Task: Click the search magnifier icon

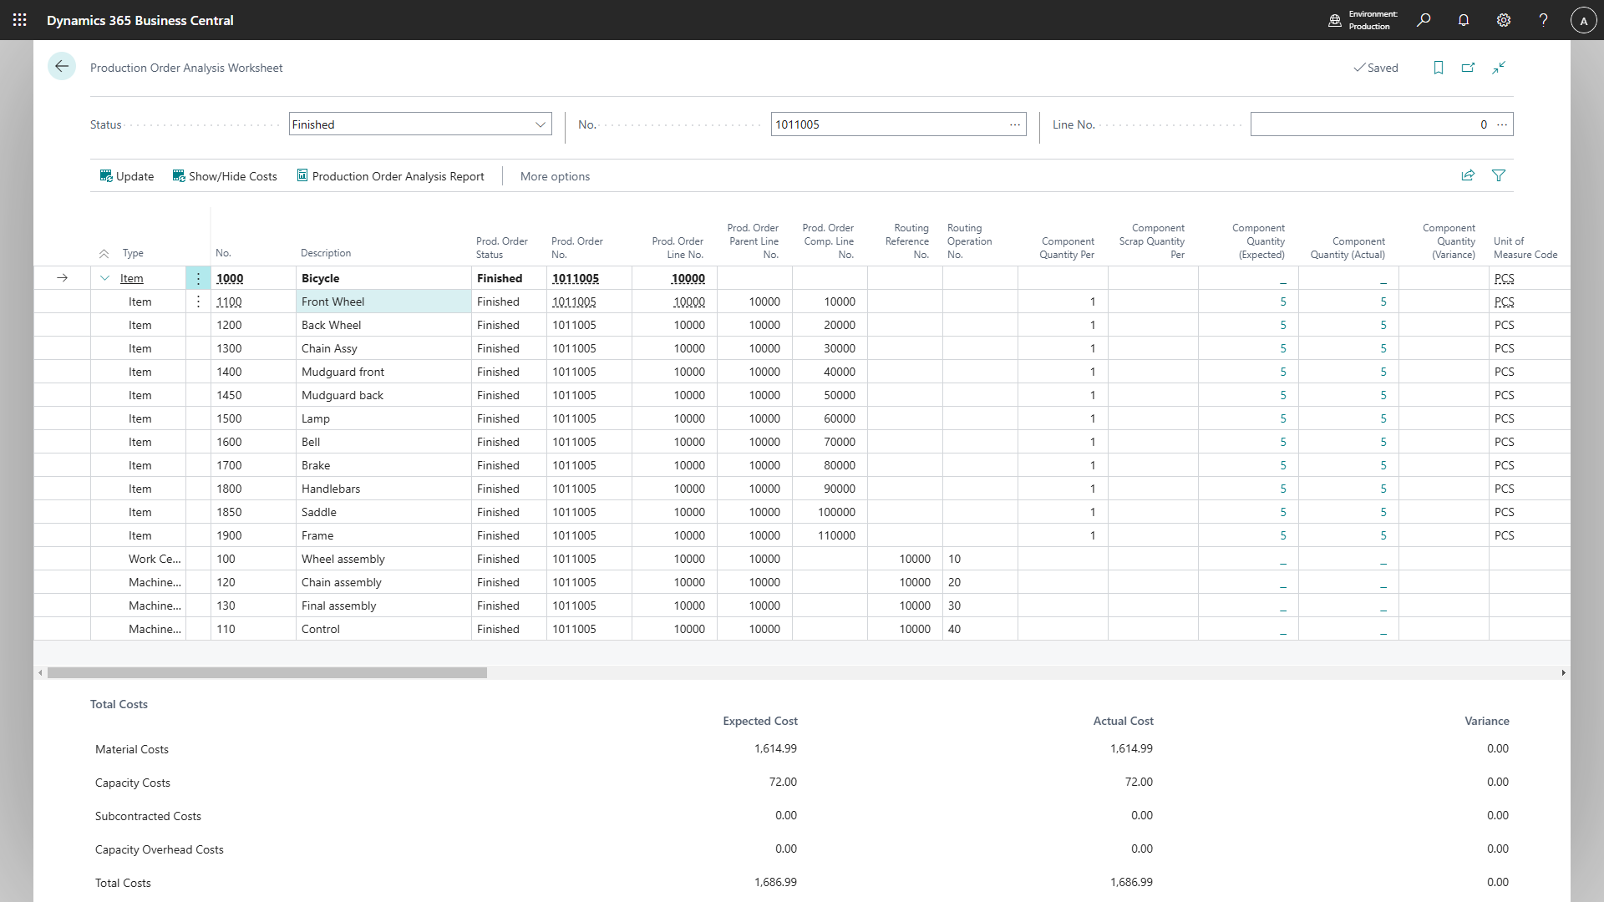Action: coord(1424,20)
